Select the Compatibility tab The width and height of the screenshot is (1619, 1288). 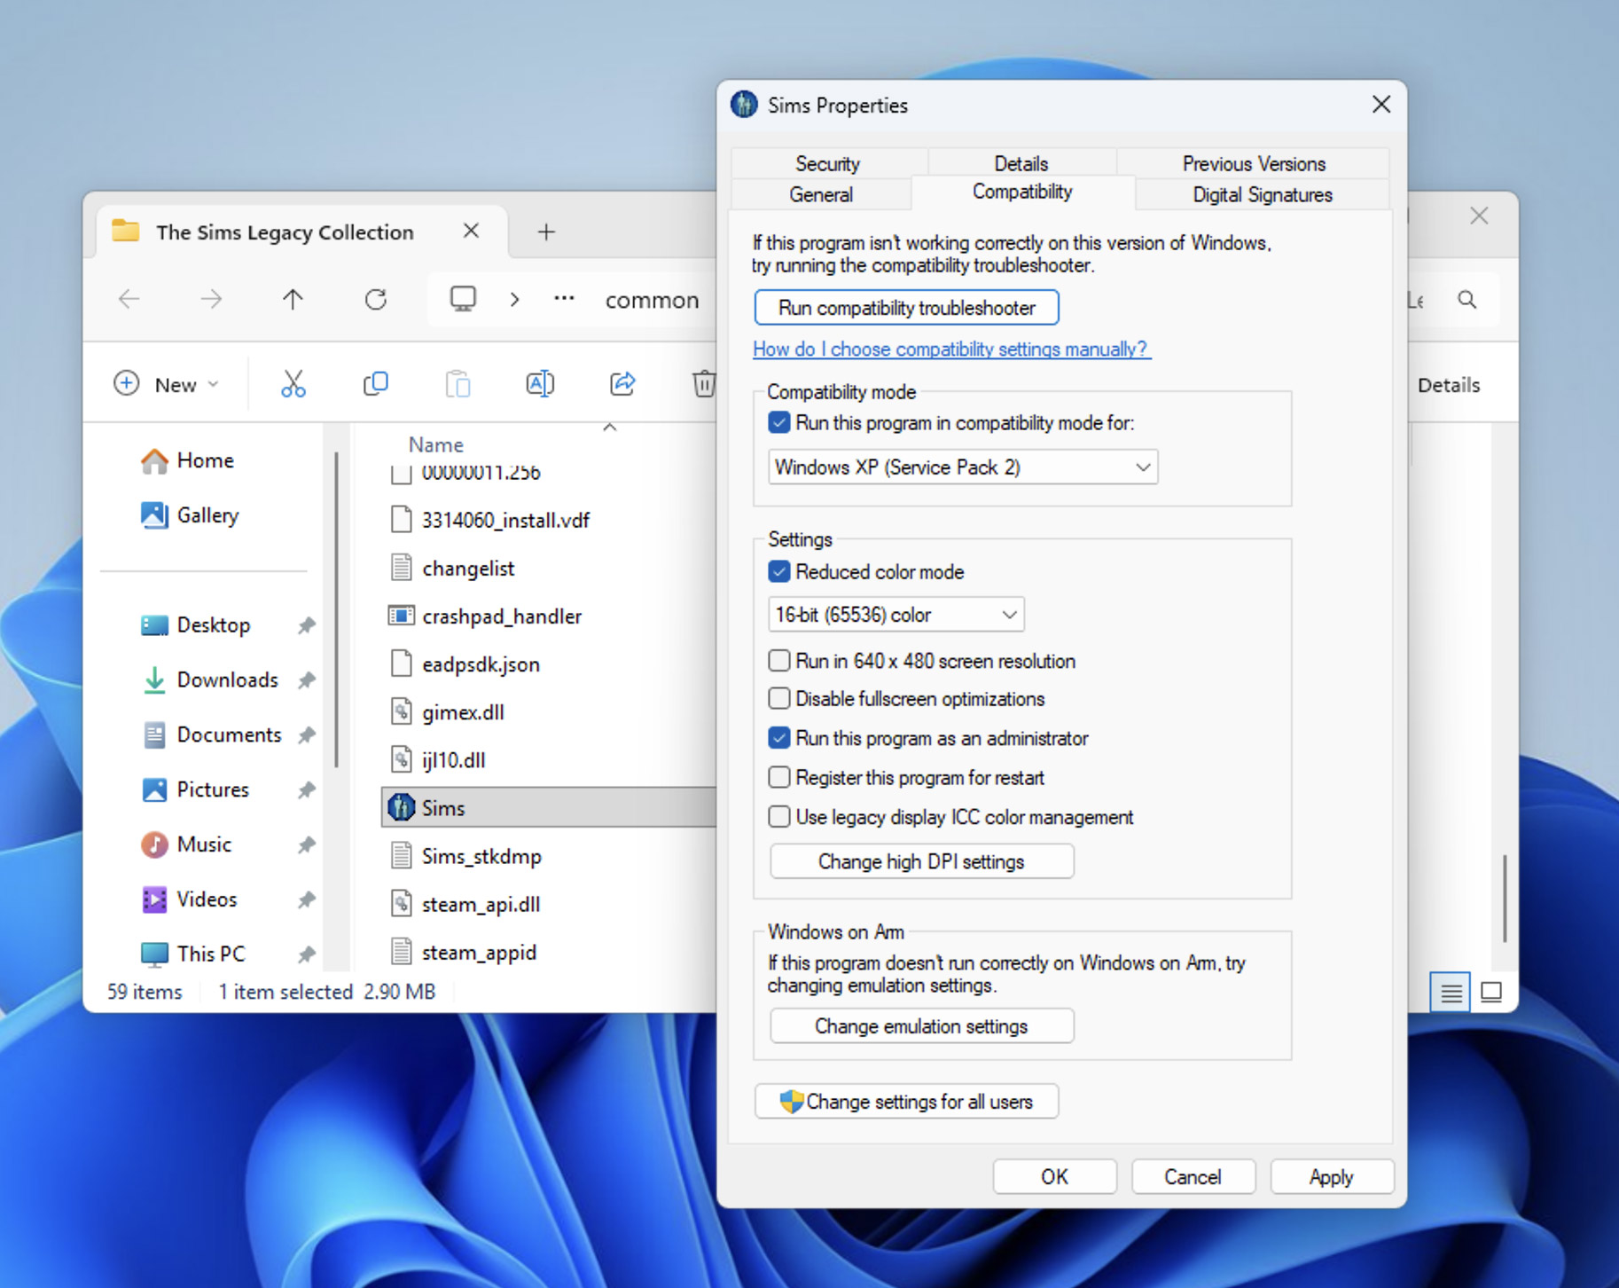pyautogui.click(x=1022, y=192)
